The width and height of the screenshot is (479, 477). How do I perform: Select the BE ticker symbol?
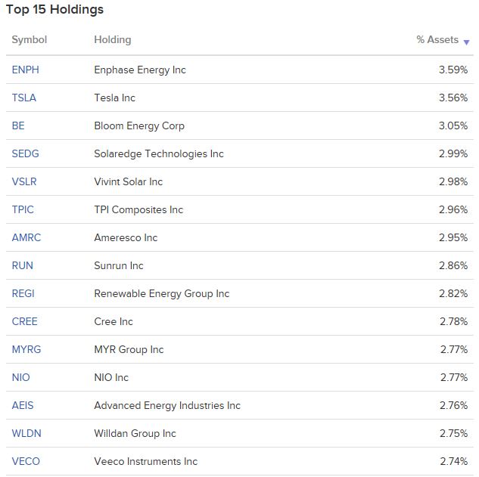(18, 125)
